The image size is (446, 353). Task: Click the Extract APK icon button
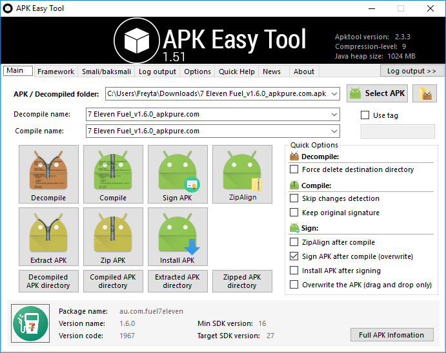coord(48,236)
